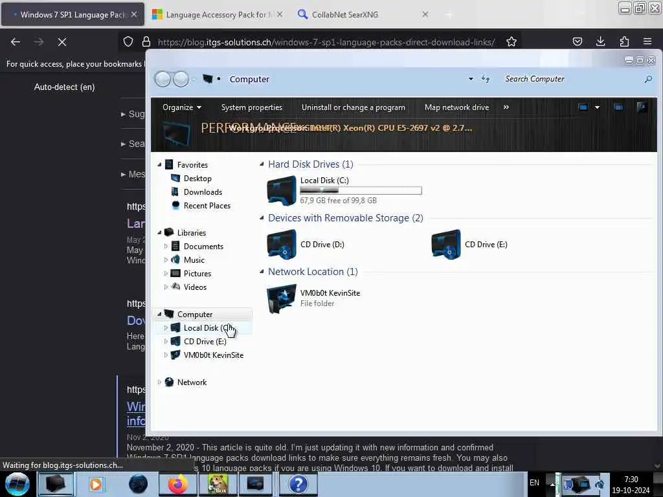Click the search magnifier icon in Explorer
This screenshot has height=497, width=663.
(648, 79)
